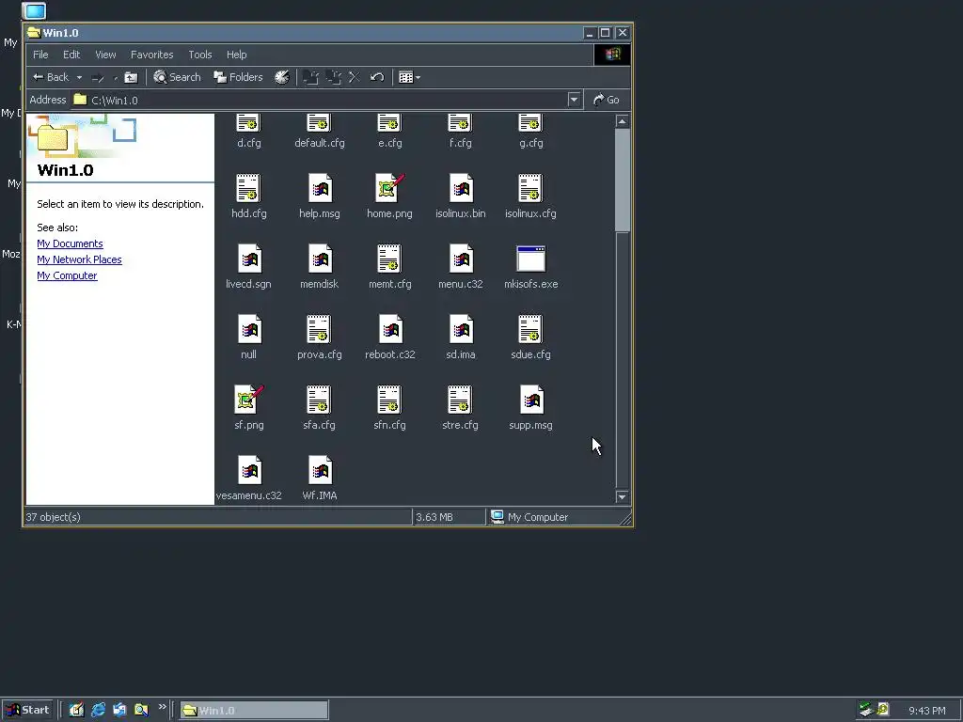Image resolution: width=963 pixels, height=722 pixels.
Task: Select the sd.ima file icon
Action: (x=461, y=330)
